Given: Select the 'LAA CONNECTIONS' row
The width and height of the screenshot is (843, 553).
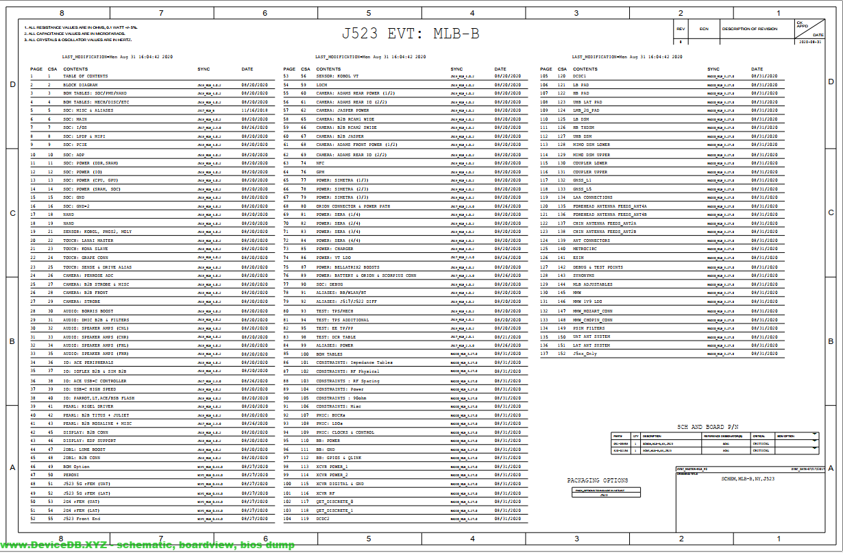Looking at the screenshot, I should point(663,197).
